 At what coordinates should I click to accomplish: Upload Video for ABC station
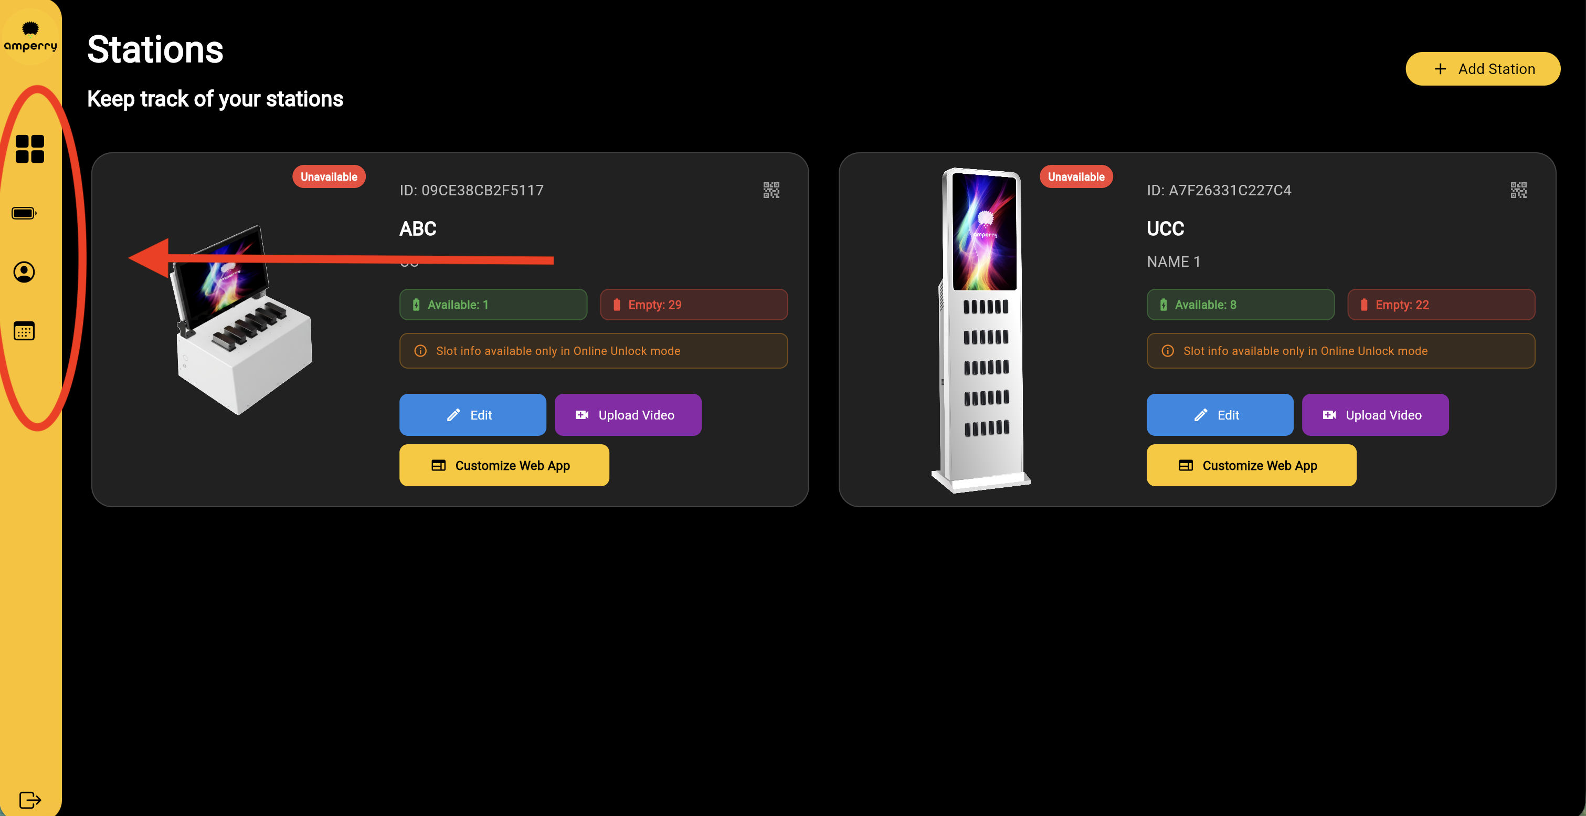point(627,415)
